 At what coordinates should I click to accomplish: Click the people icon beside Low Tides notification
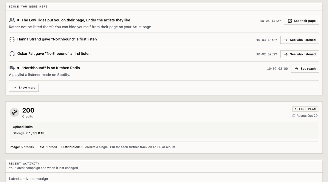point(12,20)
